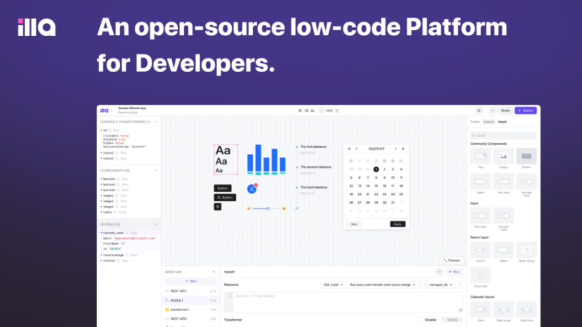The image size is (582, 327).
Task: Toggle the left panel layout icon
Action: point(300,111)
